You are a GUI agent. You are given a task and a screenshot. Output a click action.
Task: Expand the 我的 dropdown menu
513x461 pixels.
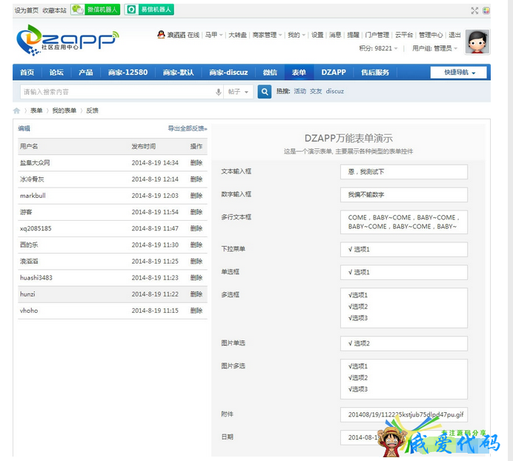pos(297,35)
